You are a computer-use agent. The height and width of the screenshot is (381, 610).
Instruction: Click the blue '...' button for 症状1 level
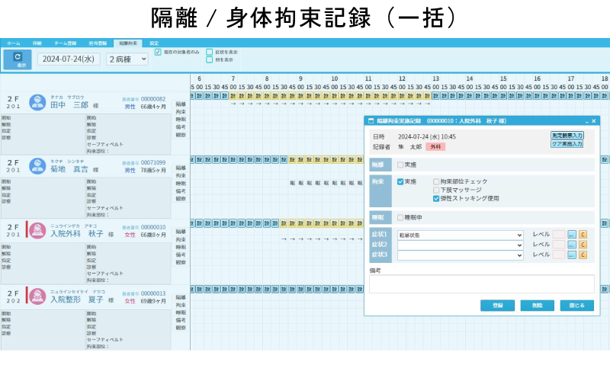coord(572,235)
